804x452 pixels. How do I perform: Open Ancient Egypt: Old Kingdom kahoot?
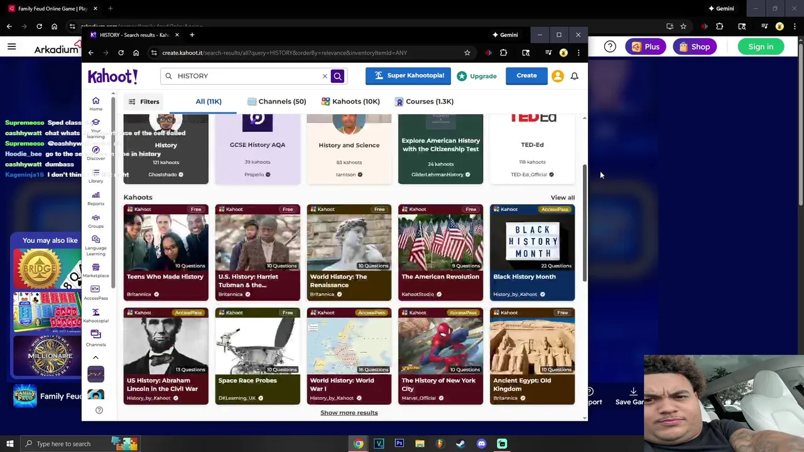[532, 356]
